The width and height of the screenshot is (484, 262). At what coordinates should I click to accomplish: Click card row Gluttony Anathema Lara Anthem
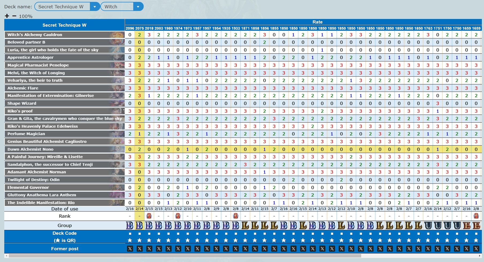64,195
